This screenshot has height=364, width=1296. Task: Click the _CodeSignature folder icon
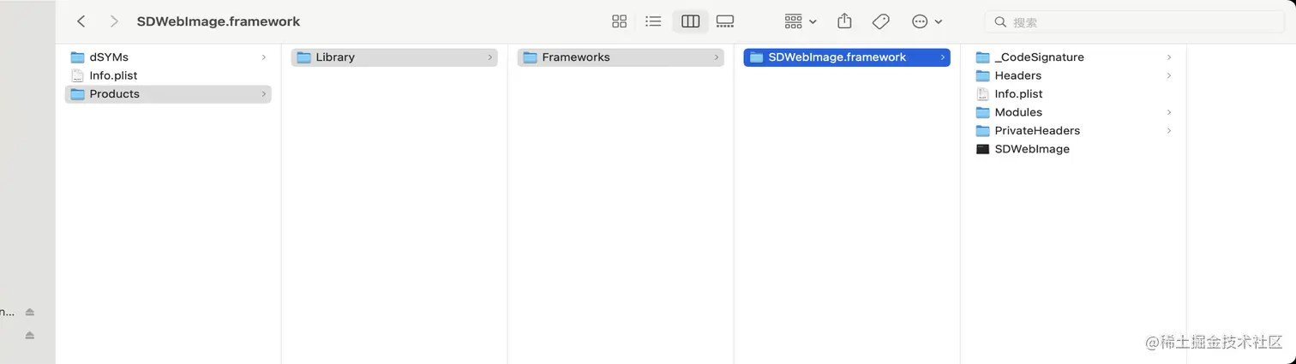(982, 57)
